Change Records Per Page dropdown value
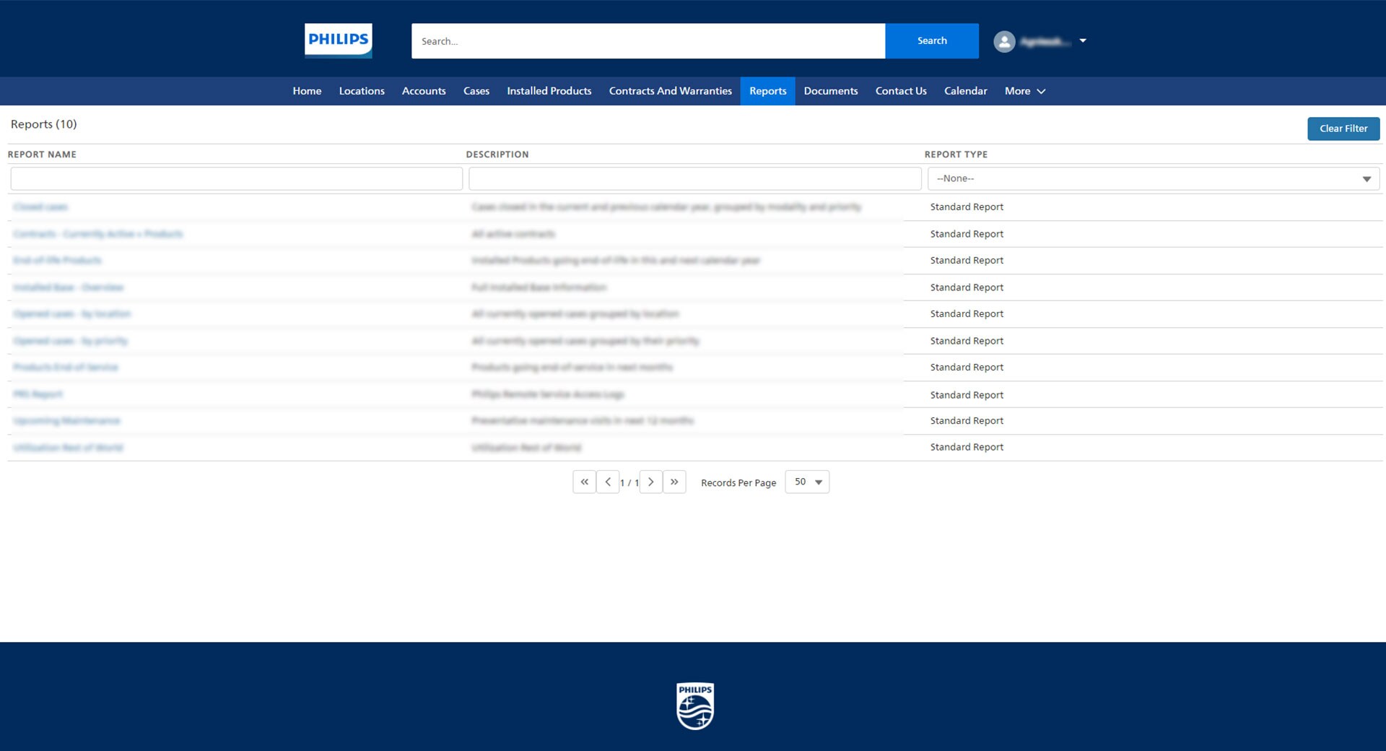Screen dimensions: 1386x751 pyautogui.click(x=807, y=482)
